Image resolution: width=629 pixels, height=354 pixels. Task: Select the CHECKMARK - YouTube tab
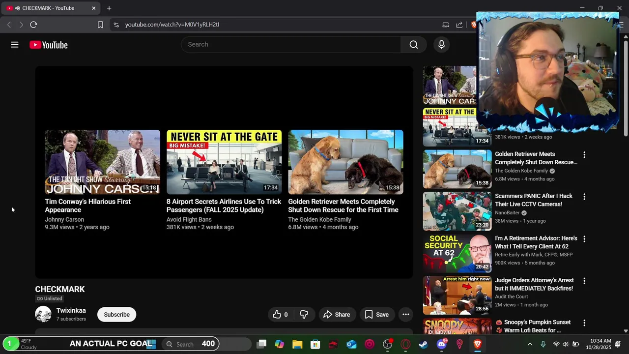(x=51, y=8)
